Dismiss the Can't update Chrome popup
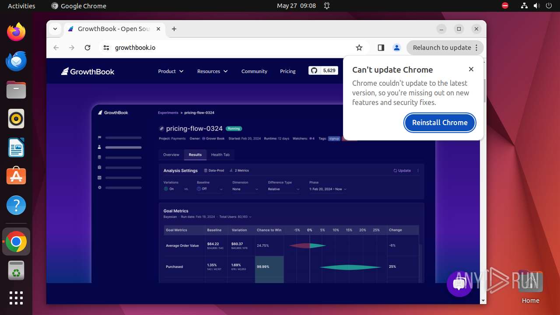 [x=471, y=69]
